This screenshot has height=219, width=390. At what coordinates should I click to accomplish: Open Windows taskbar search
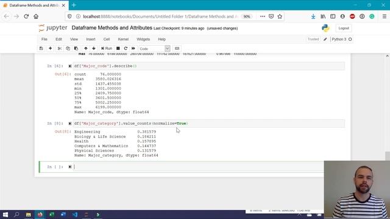point(16,215)
